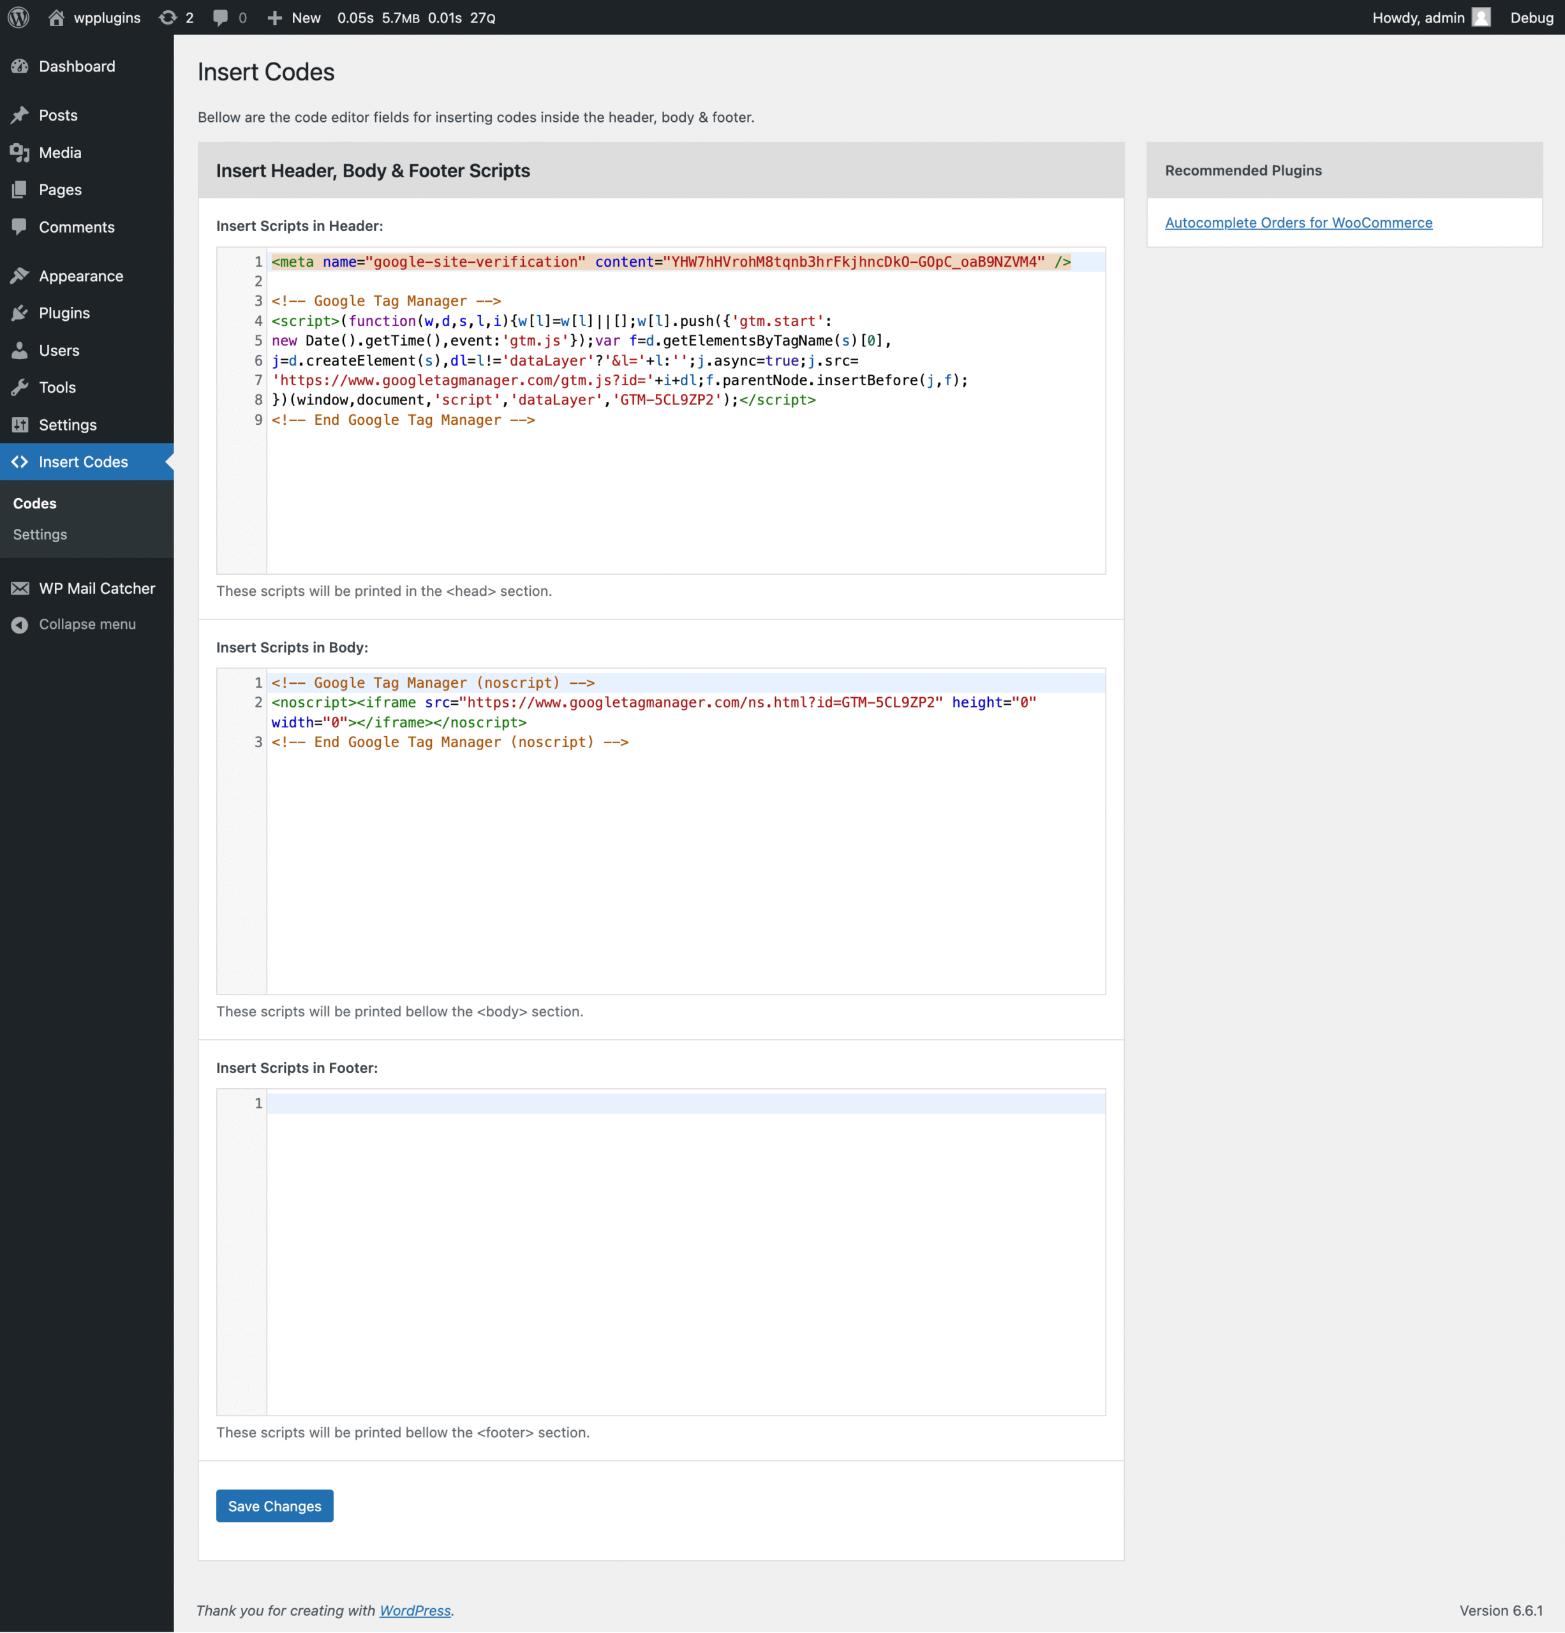Select Users in the sidebar

[x=87, y=351]
